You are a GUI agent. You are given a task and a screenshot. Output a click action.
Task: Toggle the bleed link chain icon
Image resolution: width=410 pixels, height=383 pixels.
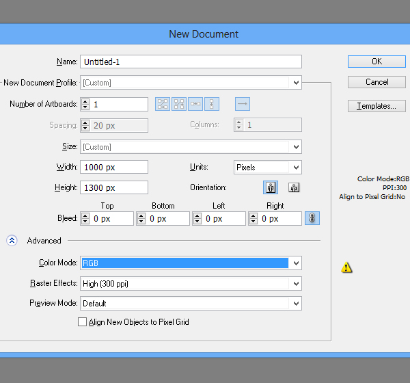pyautogui.click(x=312, y=219)
